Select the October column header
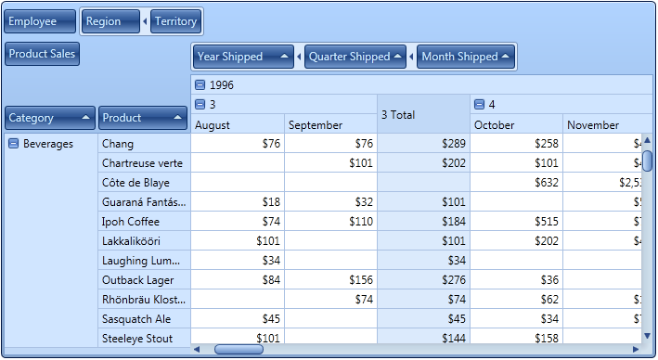Screen dimensions: 658x360 pyautogui.click(x=516, y=123)
